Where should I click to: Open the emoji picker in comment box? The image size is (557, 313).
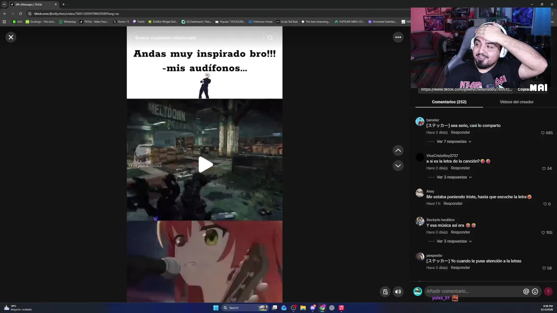(535, 292)
